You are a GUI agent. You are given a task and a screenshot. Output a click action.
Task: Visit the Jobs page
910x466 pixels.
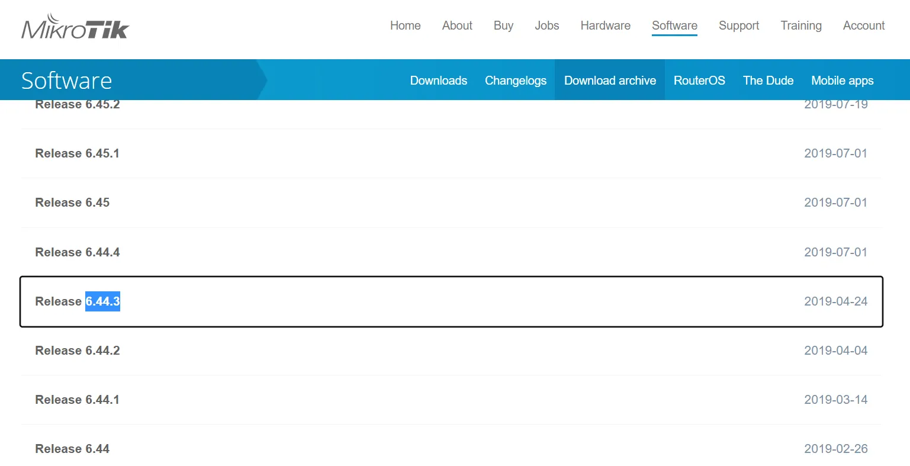point(547,25)
